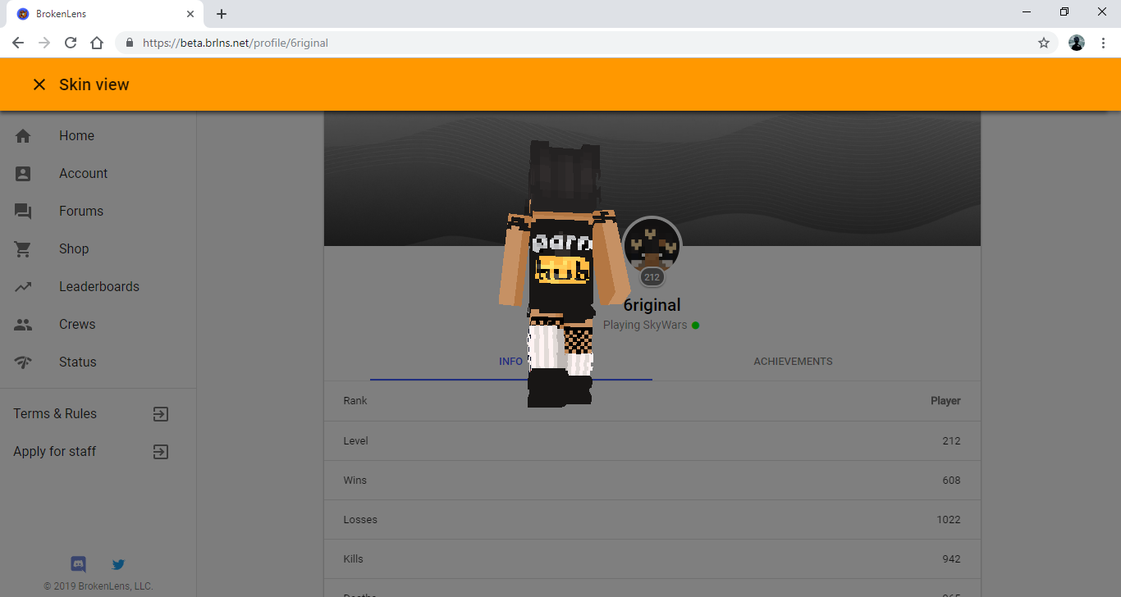1121x597 pixels.
Task: Select the Shop cart icon
Action: [23, 249]
